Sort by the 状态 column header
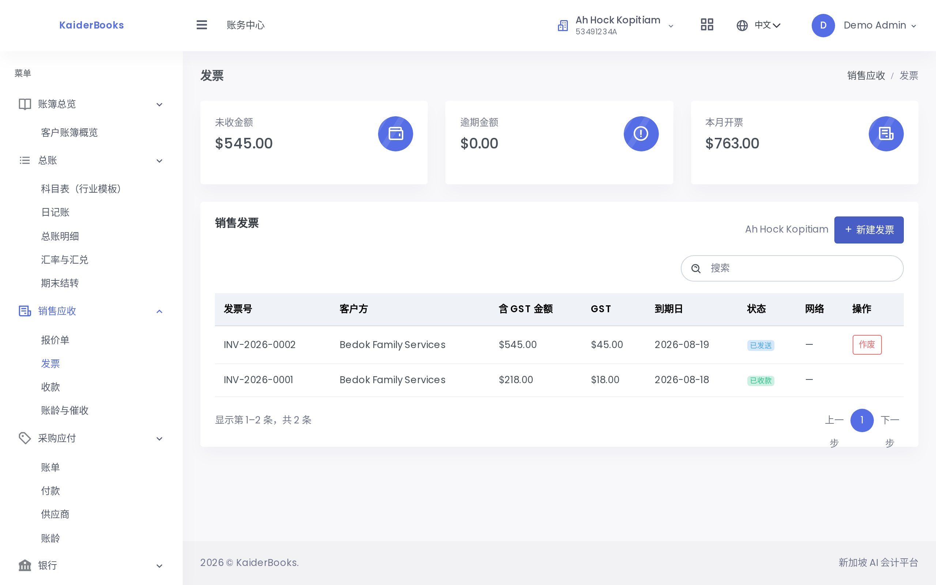The image size is (936, 585). tap(756, 309)
